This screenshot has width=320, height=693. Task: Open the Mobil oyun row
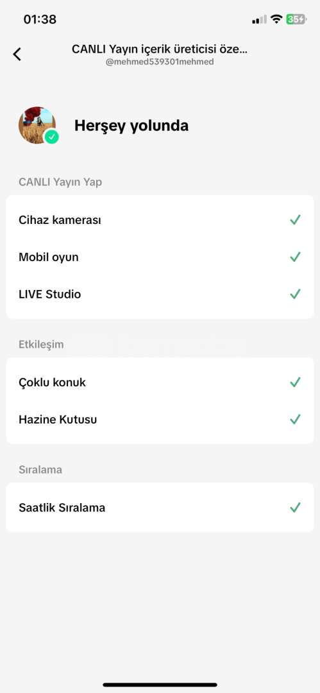tap(160, 257)
